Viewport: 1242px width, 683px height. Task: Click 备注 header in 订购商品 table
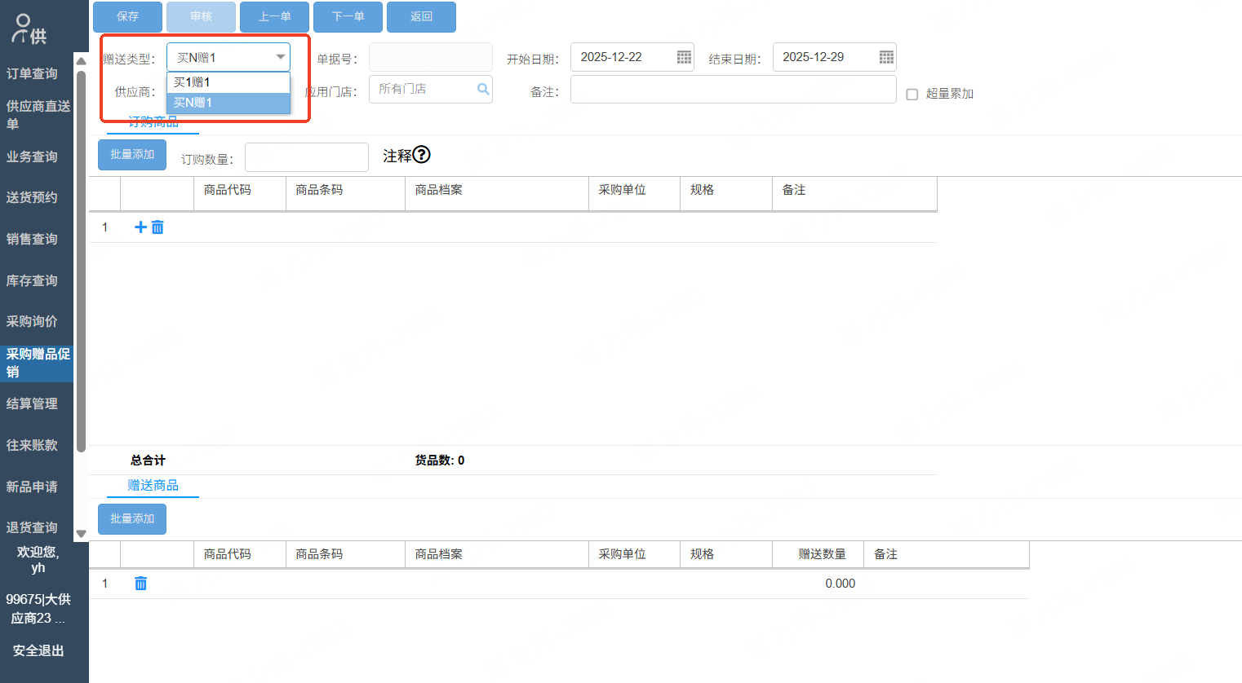tap(854, 194)
